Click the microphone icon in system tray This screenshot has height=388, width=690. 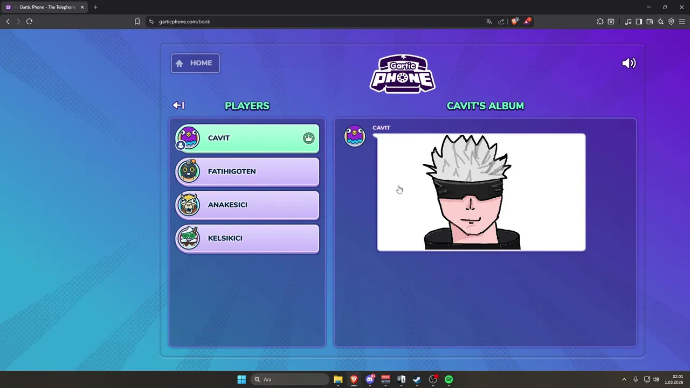(636, 379)
